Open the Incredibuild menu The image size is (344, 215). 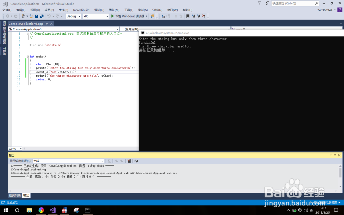pyautogui.click(x=81, y=10)
